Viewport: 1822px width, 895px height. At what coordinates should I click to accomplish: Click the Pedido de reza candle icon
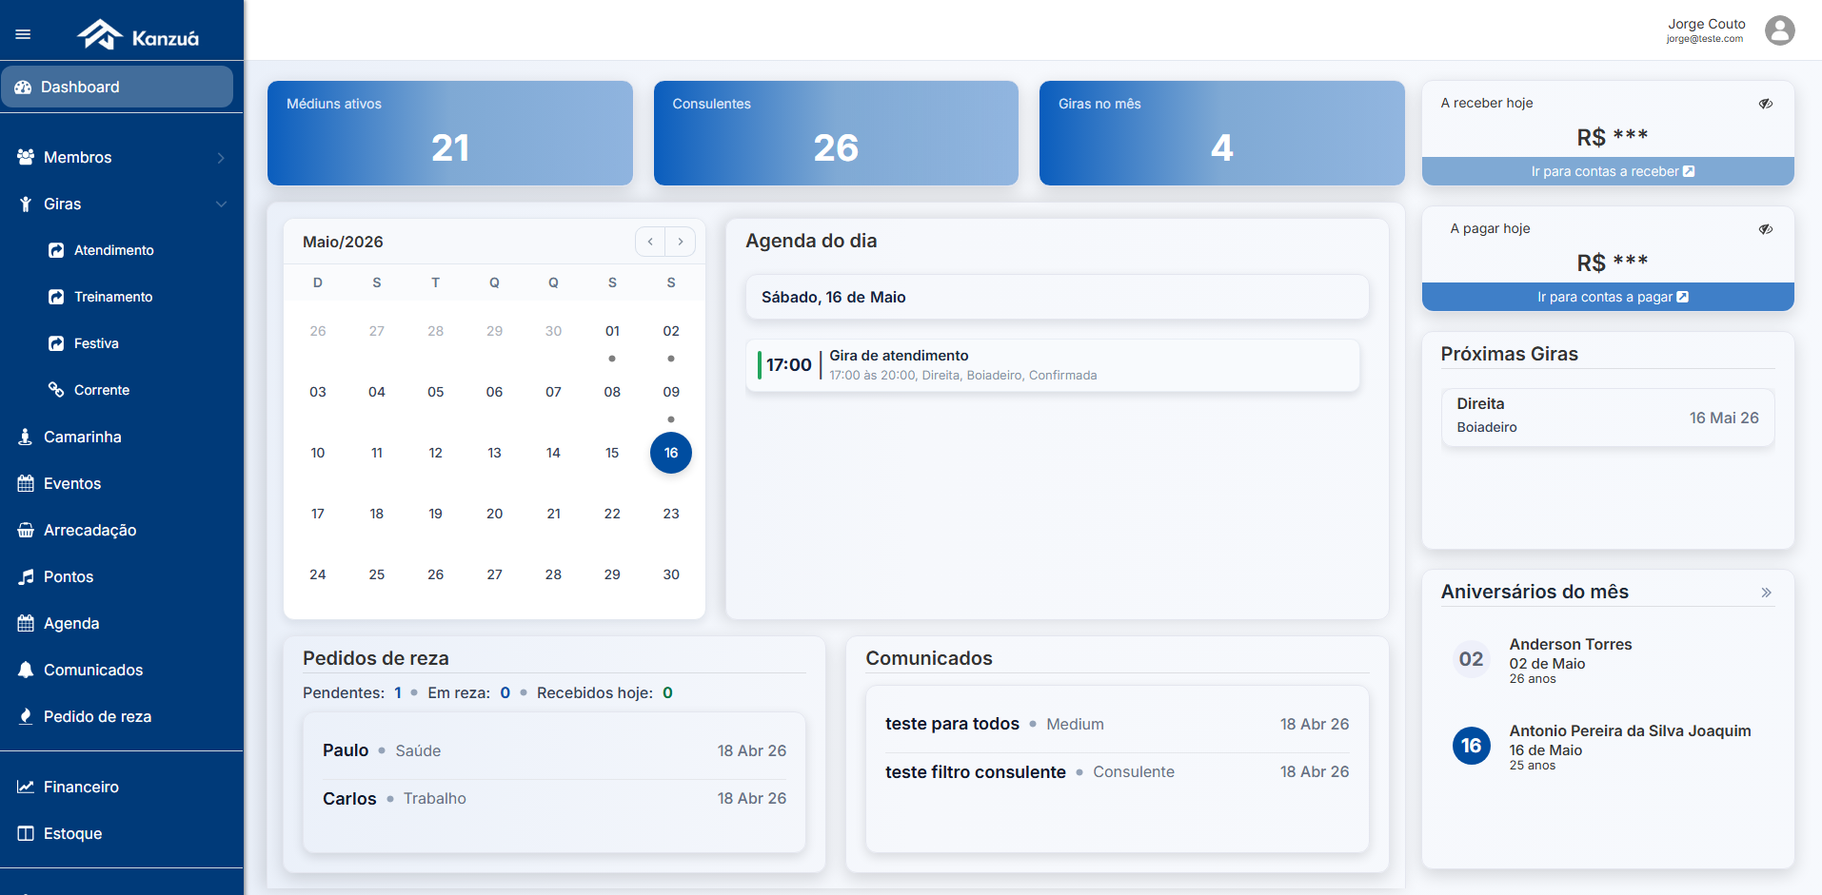click(26, 716)
